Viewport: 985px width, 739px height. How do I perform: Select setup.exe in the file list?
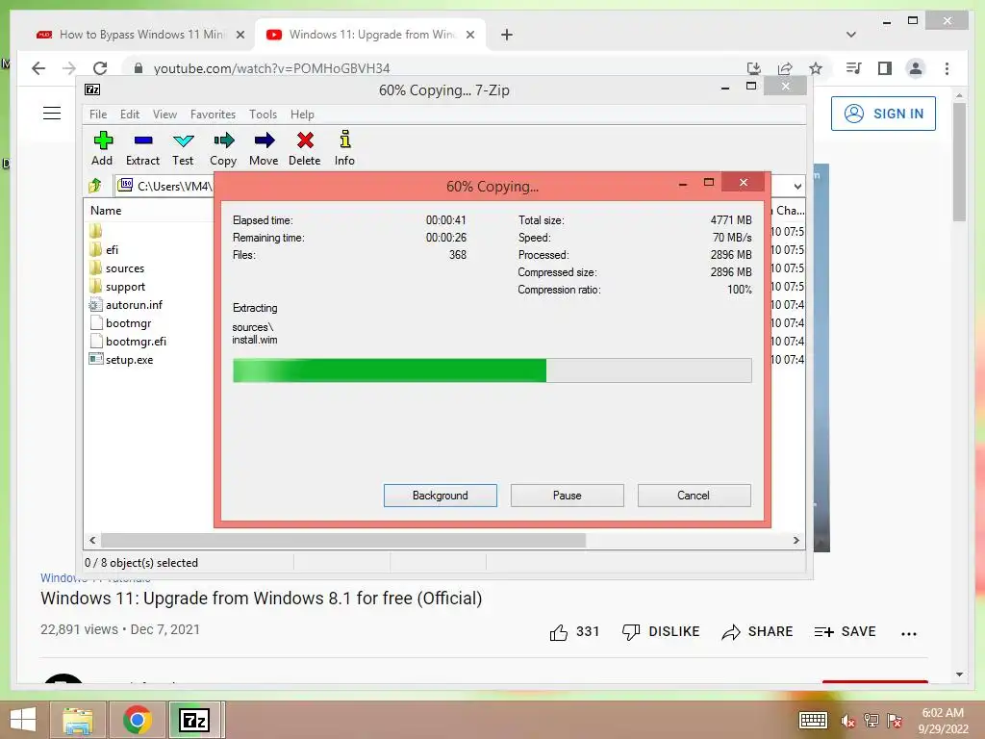pos(121,360)
